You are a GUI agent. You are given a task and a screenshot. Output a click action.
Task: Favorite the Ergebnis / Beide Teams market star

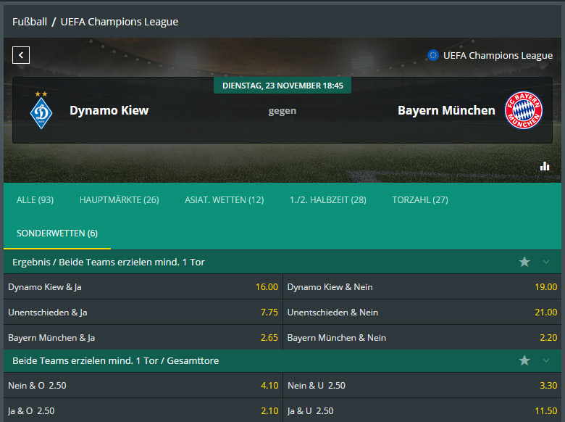524,262
